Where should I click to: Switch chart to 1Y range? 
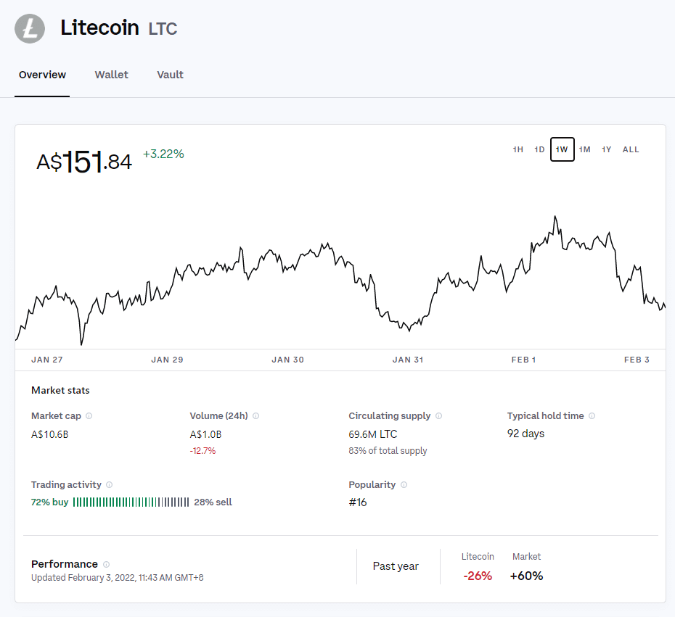607,149
